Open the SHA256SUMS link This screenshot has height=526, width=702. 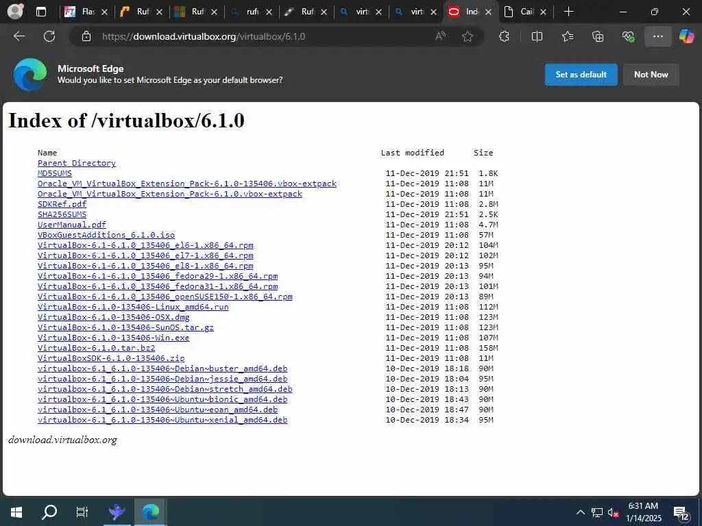[62, 214]
